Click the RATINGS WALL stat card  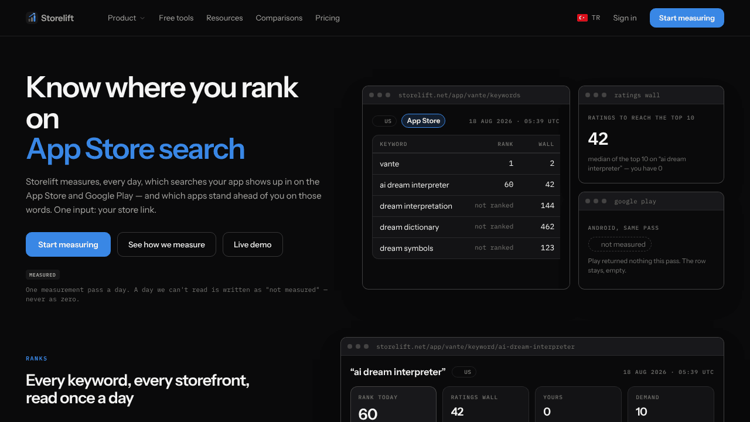(486, 404)
